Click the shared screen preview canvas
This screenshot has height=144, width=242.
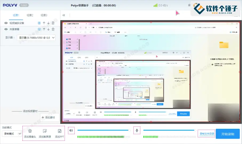point(151,72)
